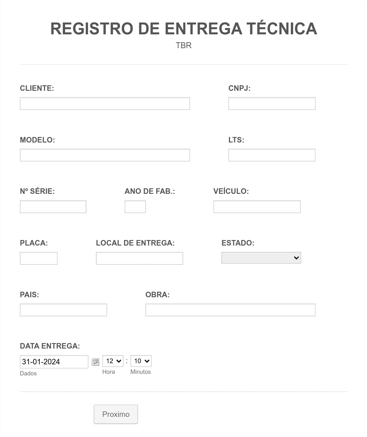
Task: Select the ANO DE FAB. field
Action: [x=135, y=207]
